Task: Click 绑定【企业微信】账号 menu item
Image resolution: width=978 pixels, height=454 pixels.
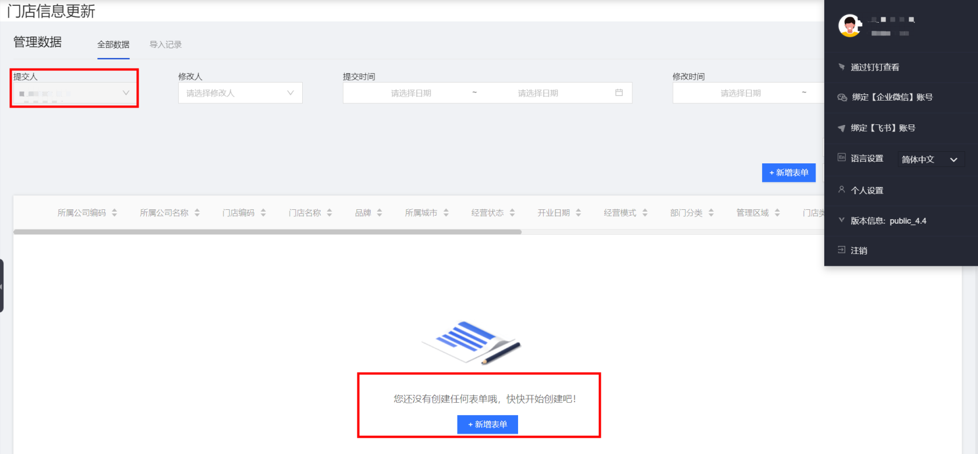Action: [x=892, y=97]
